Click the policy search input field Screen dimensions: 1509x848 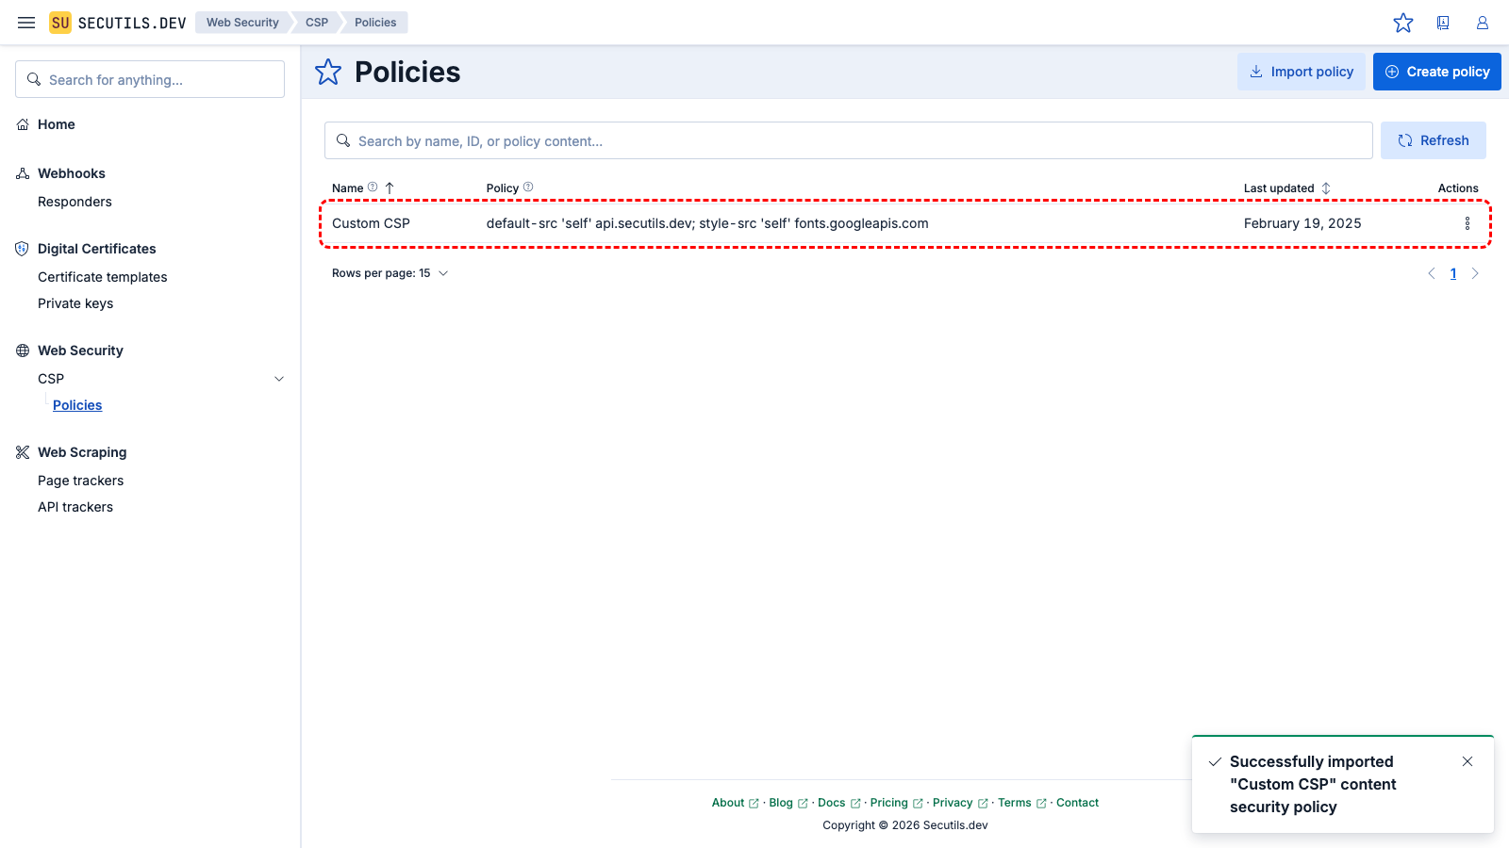click(x=848, y=140)
